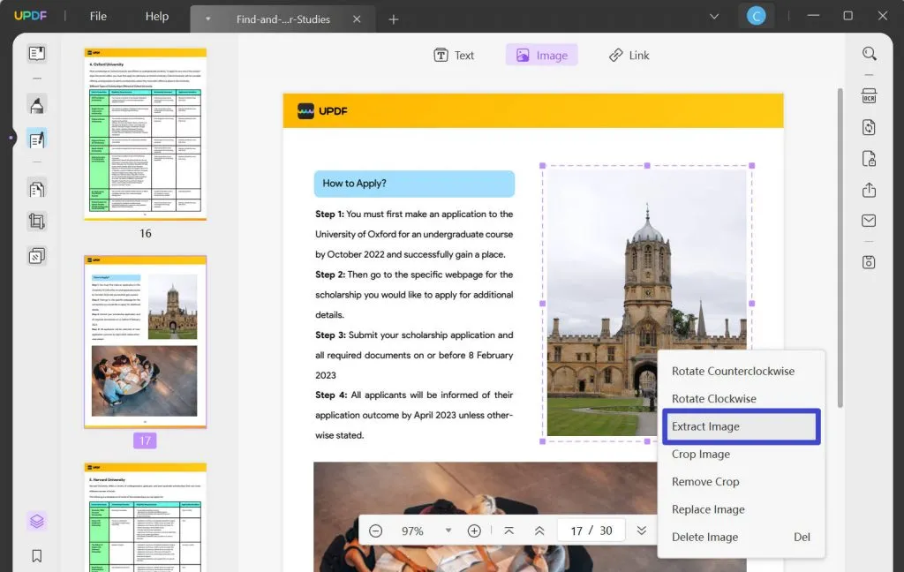Open the Reader mode icon in left sidebar
Image resolution: width=904 pixels, height=572 pixels.
(37, 54)
